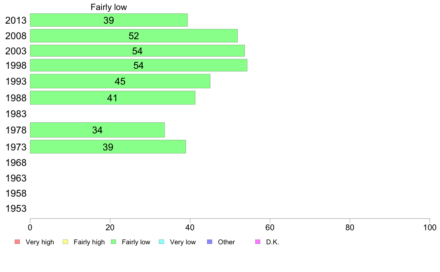The width and height of the screenshot is (440, 272).
Task: Click the 1993 bar showing 45
Action: point(120,81)
